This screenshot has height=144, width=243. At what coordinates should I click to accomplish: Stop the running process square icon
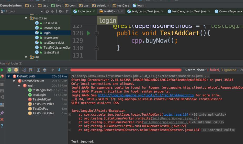click(2, 84)
